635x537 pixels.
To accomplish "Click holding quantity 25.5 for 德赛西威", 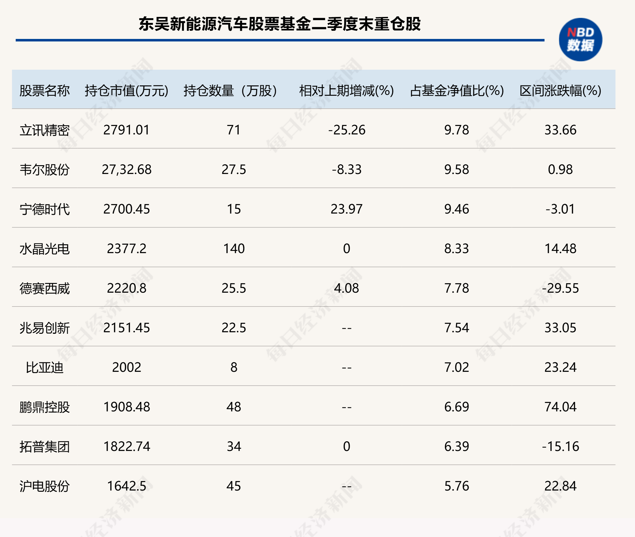I will click(x=234, y=288).
